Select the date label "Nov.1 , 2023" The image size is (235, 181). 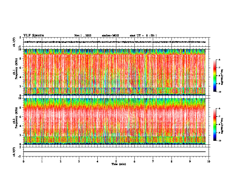coord(83,35)
